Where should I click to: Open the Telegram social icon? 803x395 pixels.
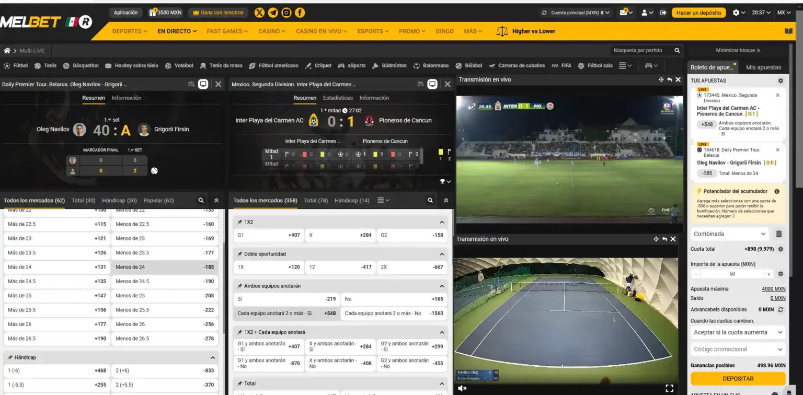coord(273,13)
